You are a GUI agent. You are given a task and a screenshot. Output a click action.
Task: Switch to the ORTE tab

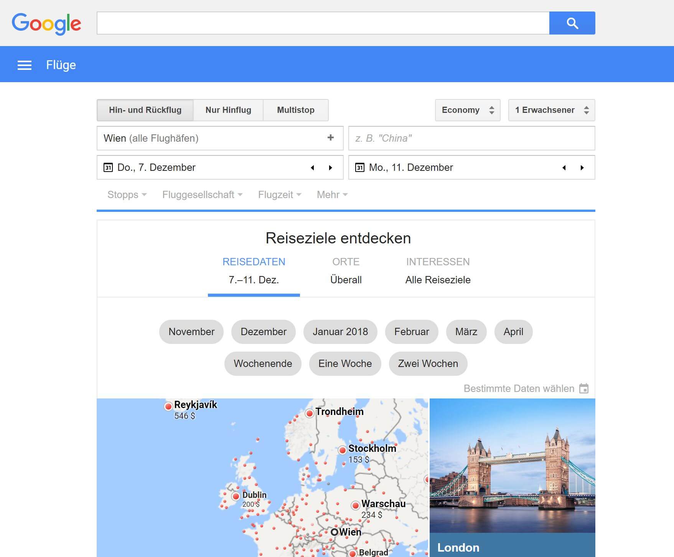[x=346, y=271]
